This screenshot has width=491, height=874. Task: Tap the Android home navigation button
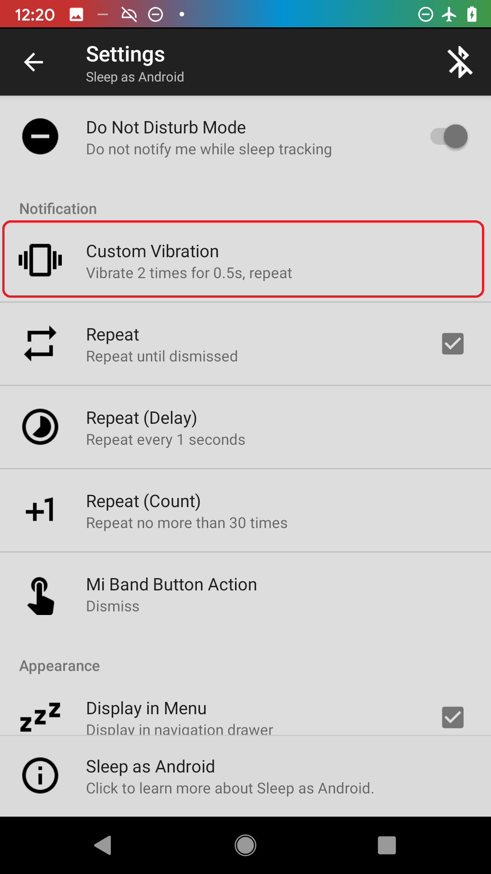point(245,845)
